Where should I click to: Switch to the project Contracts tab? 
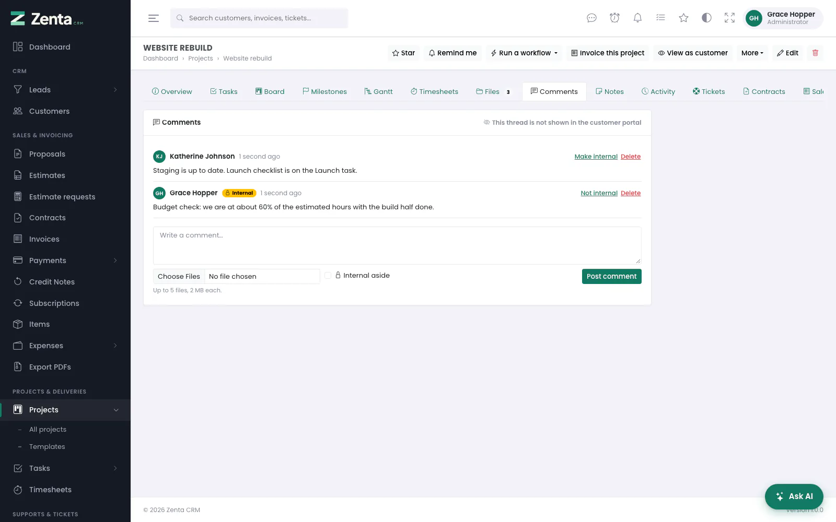tap(764, 91)
